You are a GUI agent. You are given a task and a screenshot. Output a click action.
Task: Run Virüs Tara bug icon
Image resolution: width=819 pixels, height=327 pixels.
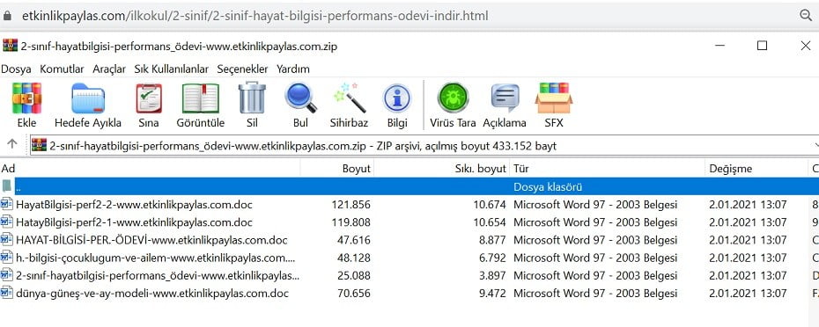(453, 98)
